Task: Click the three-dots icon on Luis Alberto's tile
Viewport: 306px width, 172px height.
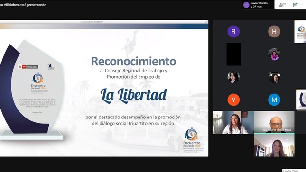Action: click(x=258, y=130)
